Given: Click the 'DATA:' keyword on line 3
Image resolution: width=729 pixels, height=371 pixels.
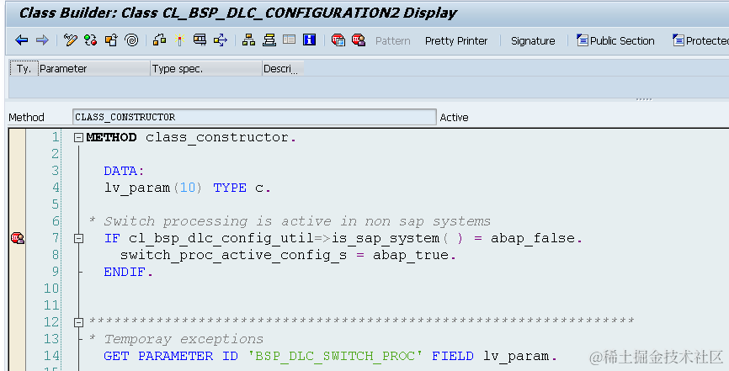Looking at the screenshot, I should pyautogui.click(x=124, y=171).
